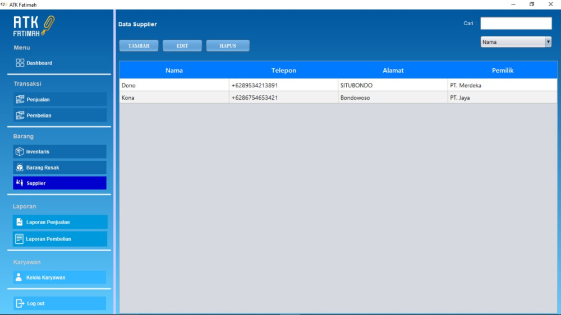Click the HAPUS button

228,46
